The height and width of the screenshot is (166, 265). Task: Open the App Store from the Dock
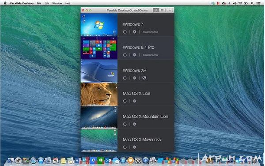[x=41, y=160]
